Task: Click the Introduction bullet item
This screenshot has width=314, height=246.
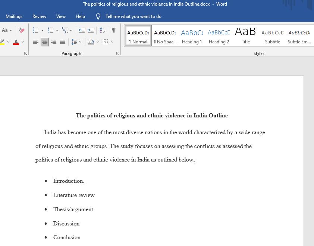Action: point(69,181)
